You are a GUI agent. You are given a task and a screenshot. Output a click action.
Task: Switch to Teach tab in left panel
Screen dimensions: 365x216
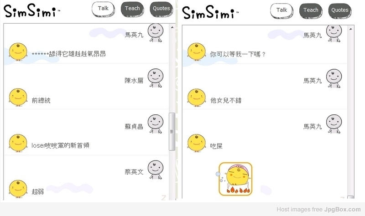tap(132, 9)
